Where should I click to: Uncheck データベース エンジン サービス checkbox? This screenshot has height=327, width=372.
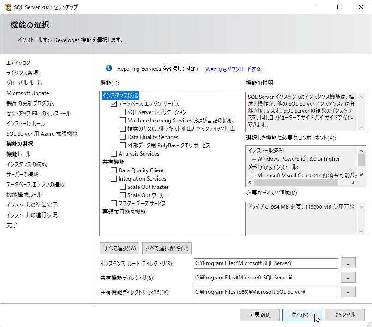[114, 104]
